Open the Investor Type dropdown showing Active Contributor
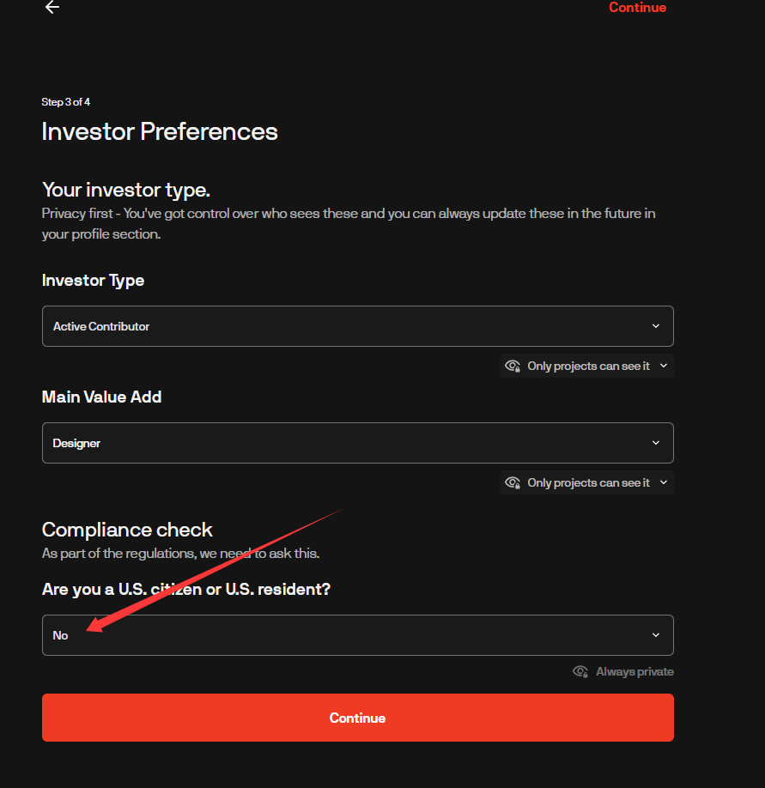This screenshot has height=788, width=765. point(357,326)
